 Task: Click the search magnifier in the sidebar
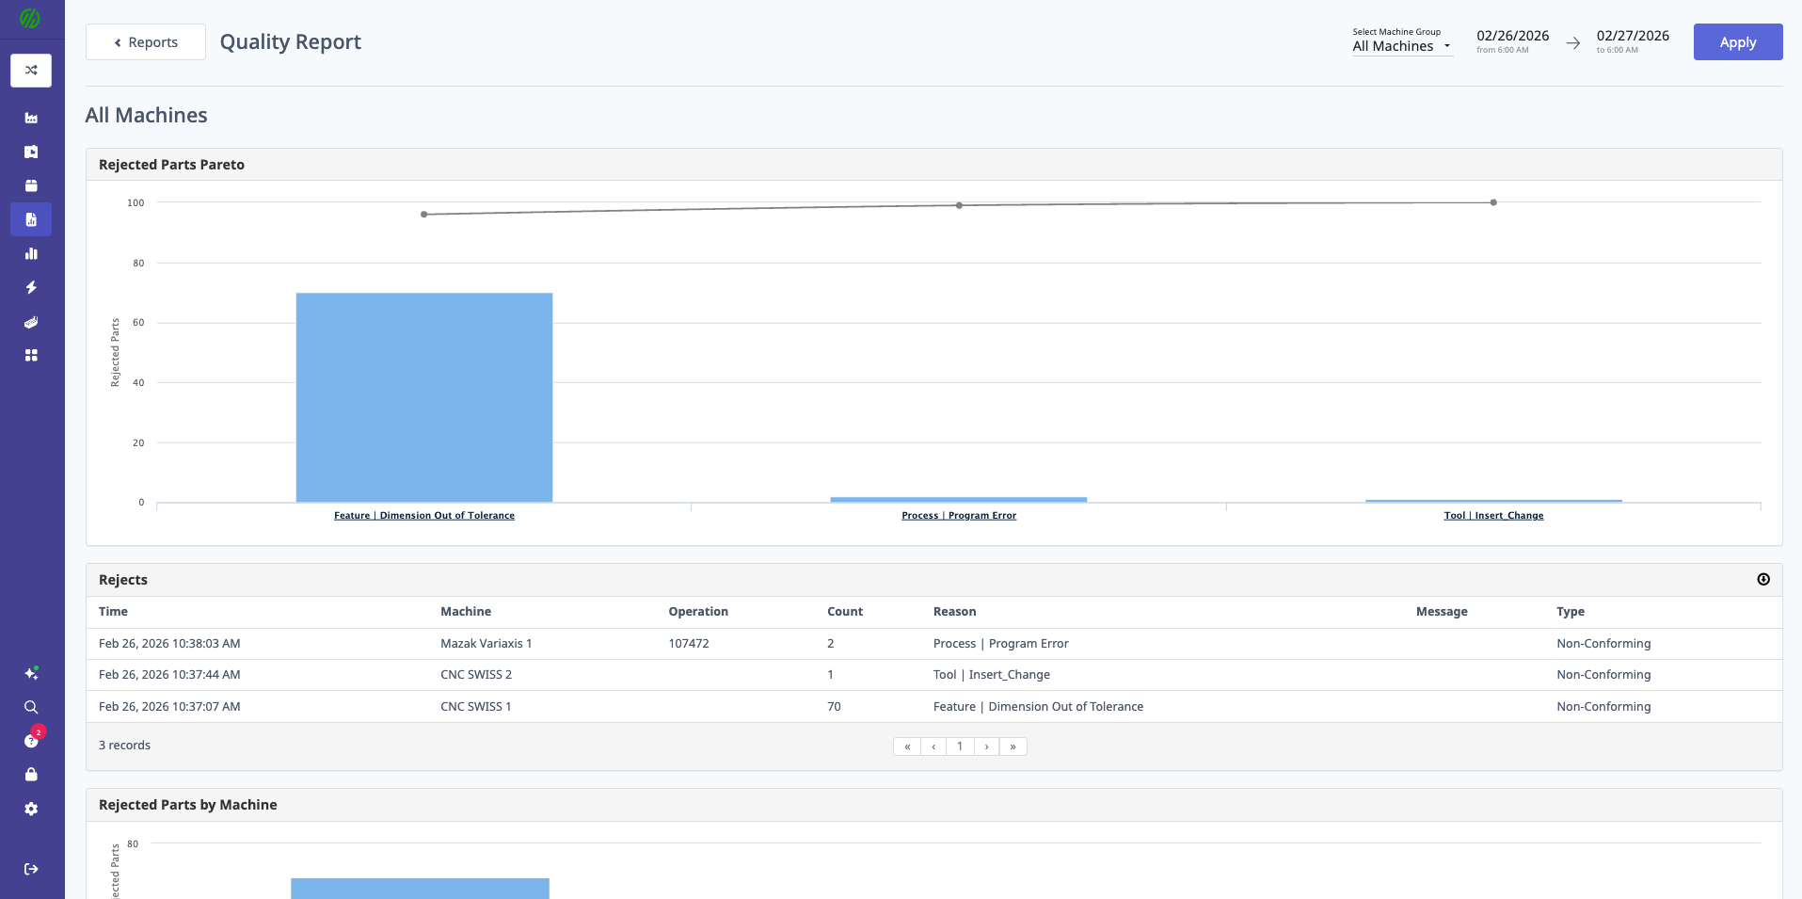point(31,707)
